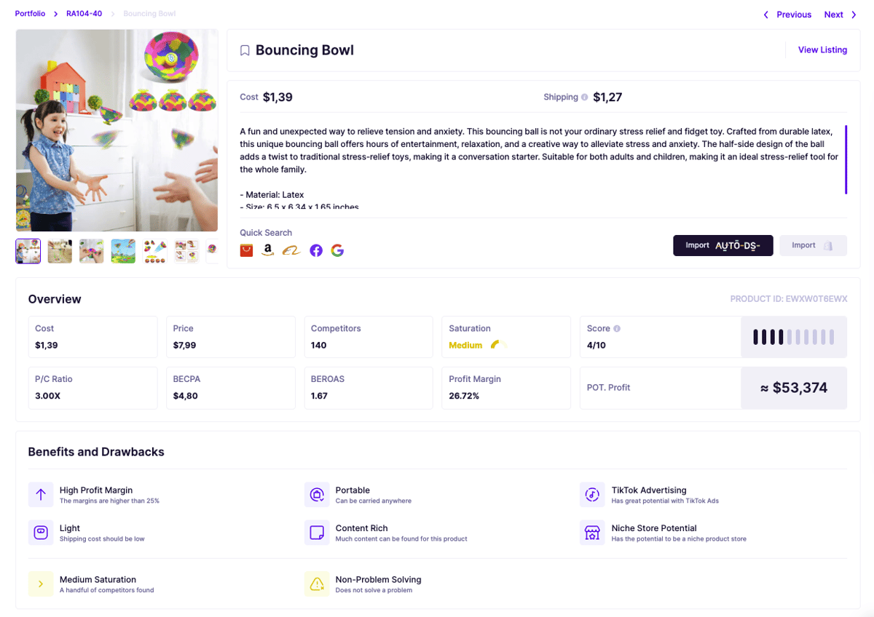Image resolution: width=874 pixels, height=617 pixels.
Task: Click Import to AutoDS button
Action: [723, 245]
